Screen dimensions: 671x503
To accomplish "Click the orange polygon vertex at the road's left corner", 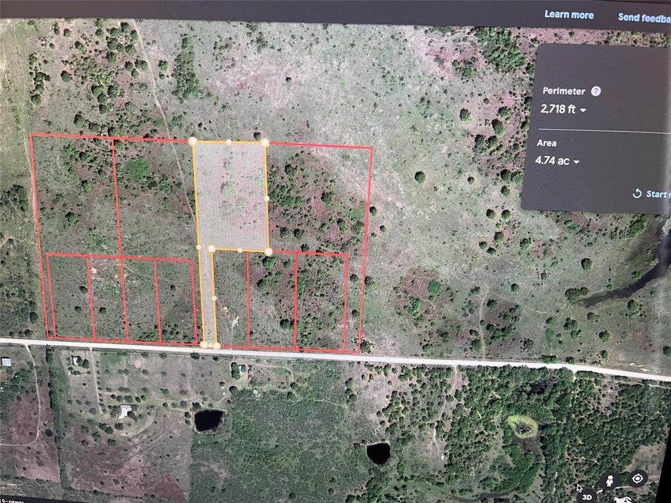I will click(204, 345).
